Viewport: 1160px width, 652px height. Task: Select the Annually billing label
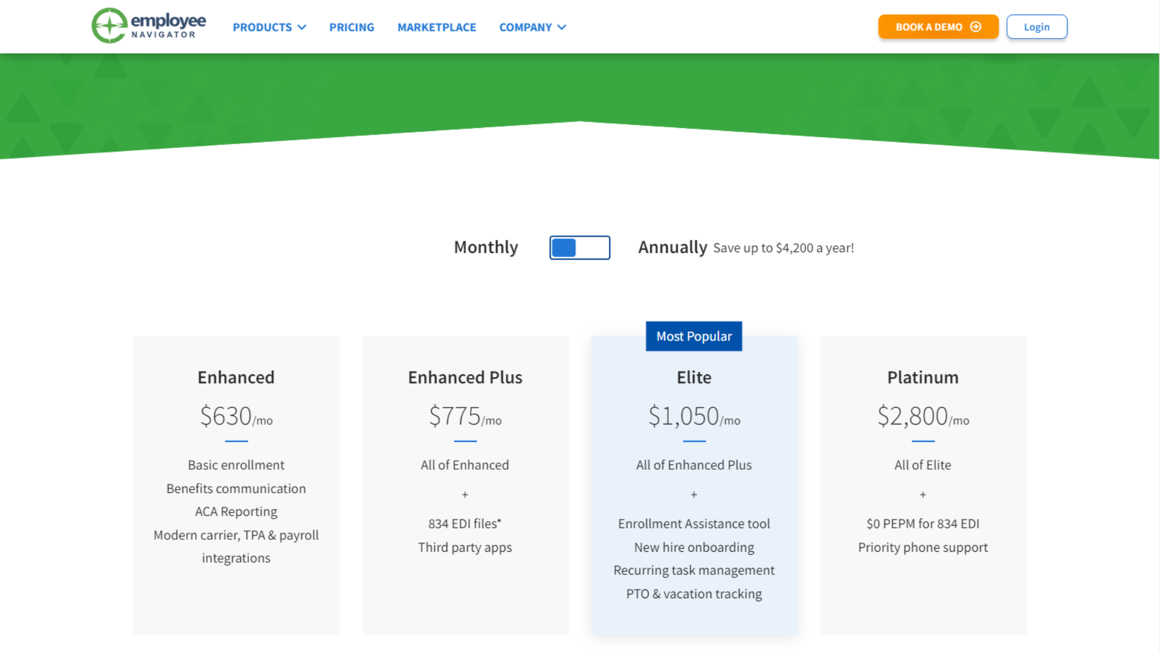[x=672, y=248]
